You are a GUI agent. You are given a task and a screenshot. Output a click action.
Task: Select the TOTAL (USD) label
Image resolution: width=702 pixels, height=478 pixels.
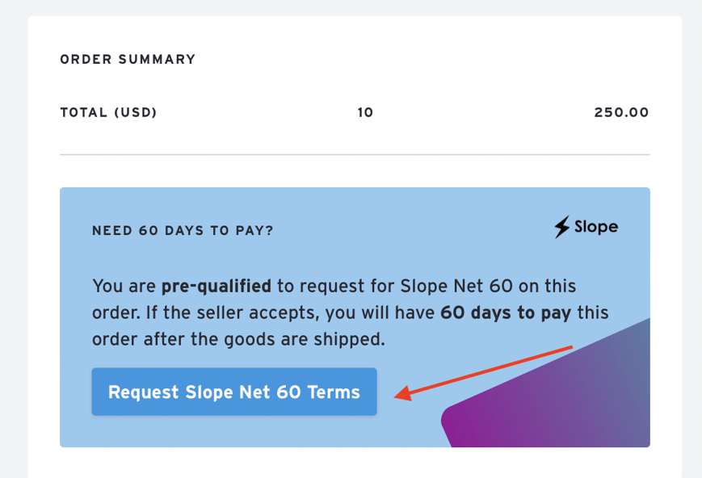coord(108,112)
